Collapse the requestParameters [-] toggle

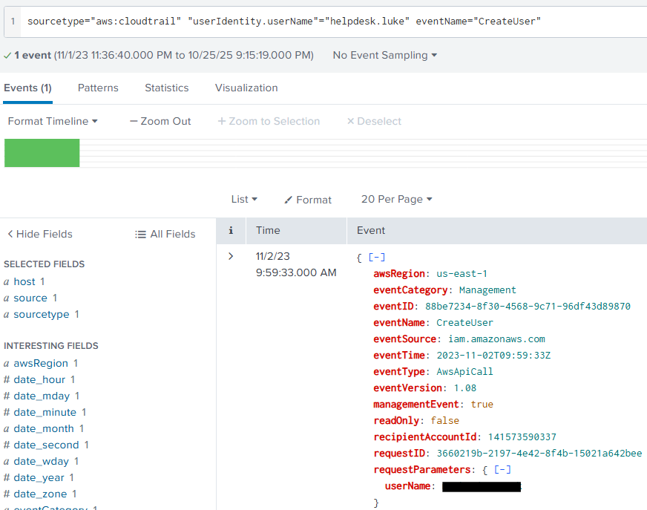point(503,470)
